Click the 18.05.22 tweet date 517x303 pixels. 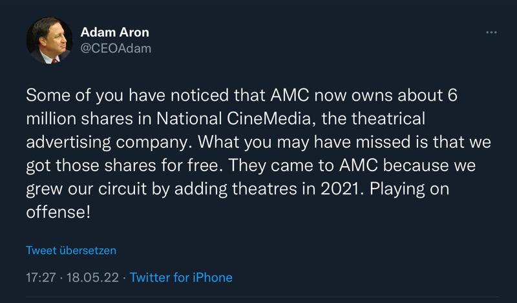tap(93, 278)
